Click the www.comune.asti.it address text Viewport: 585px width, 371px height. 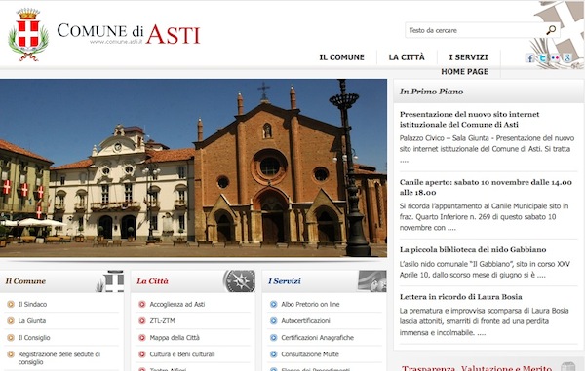[x=116, y=42]
